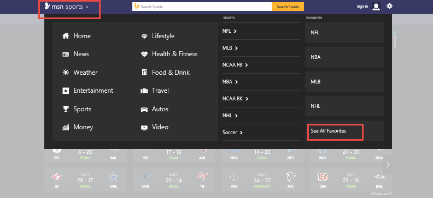Click the Search Sports button
The height and width of the screenshot is (198, 433).
point(288,7)
